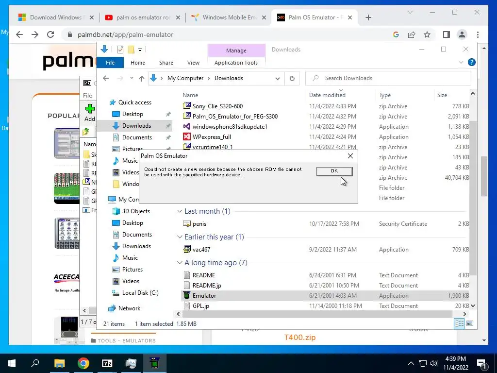Screen dimensions: 497x373
Task: Select README.jp text document
Action: click(x=207, y=286)
